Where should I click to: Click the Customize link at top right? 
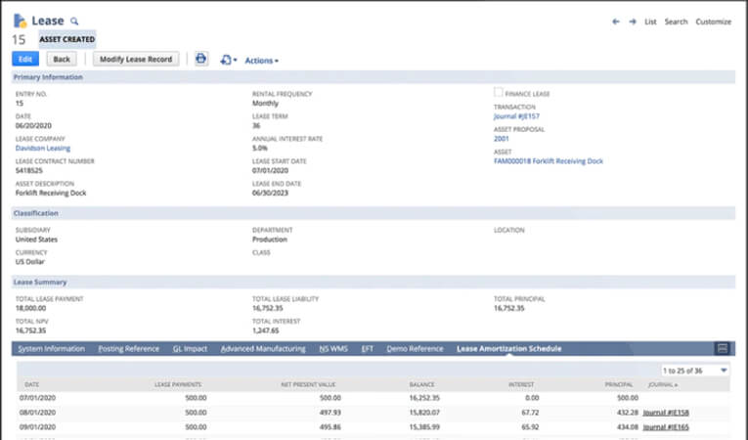713,22
